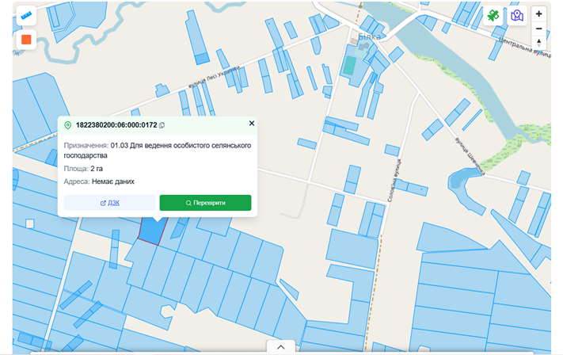
Task: Click the Площа value 2 га
Action: 97,169
